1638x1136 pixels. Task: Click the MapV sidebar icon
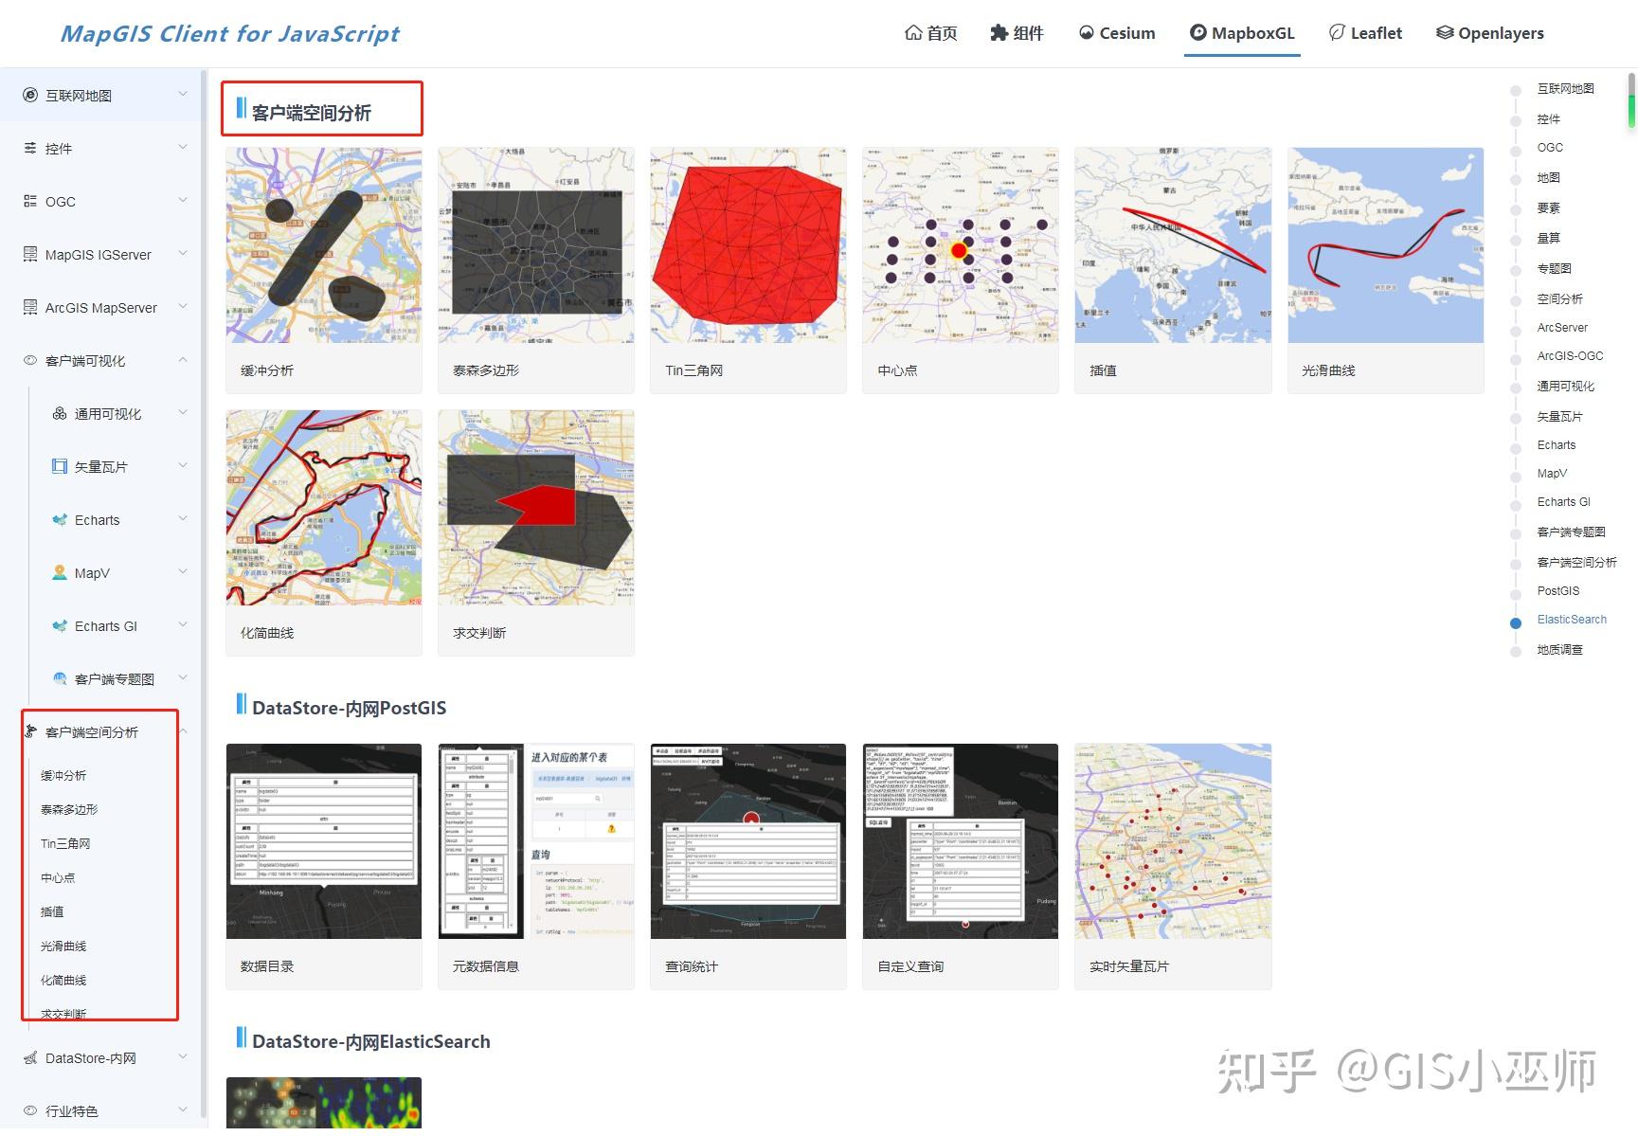coord(59,572)
